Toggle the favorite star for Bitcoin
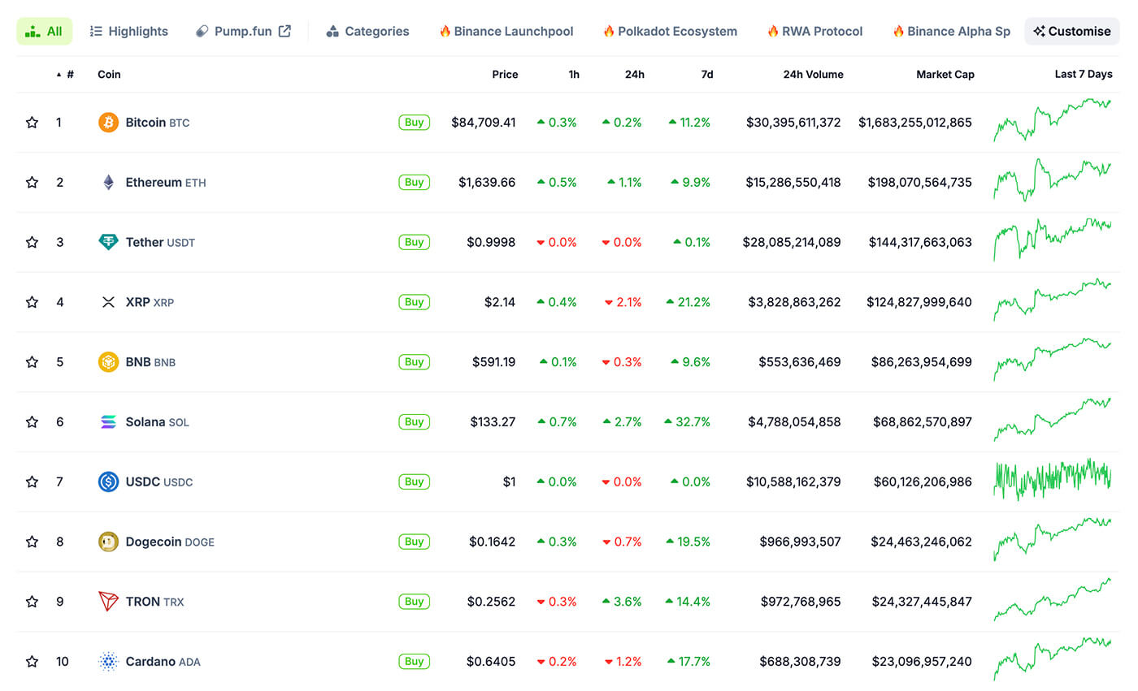Viewport: 1138px width, 691px height. 32,123
